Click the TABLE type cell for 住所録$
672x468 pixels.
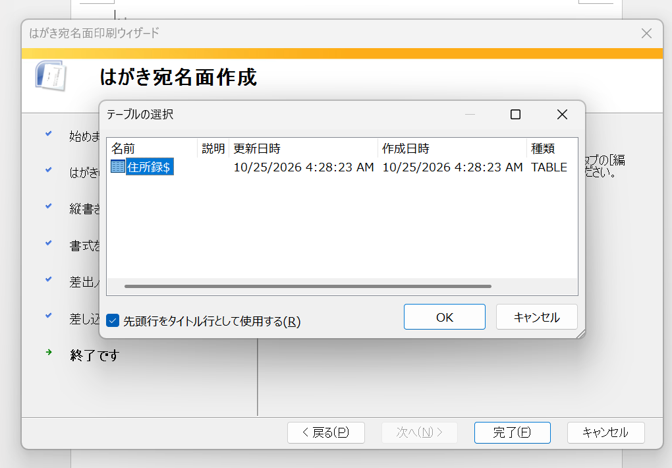pos(549,167)
